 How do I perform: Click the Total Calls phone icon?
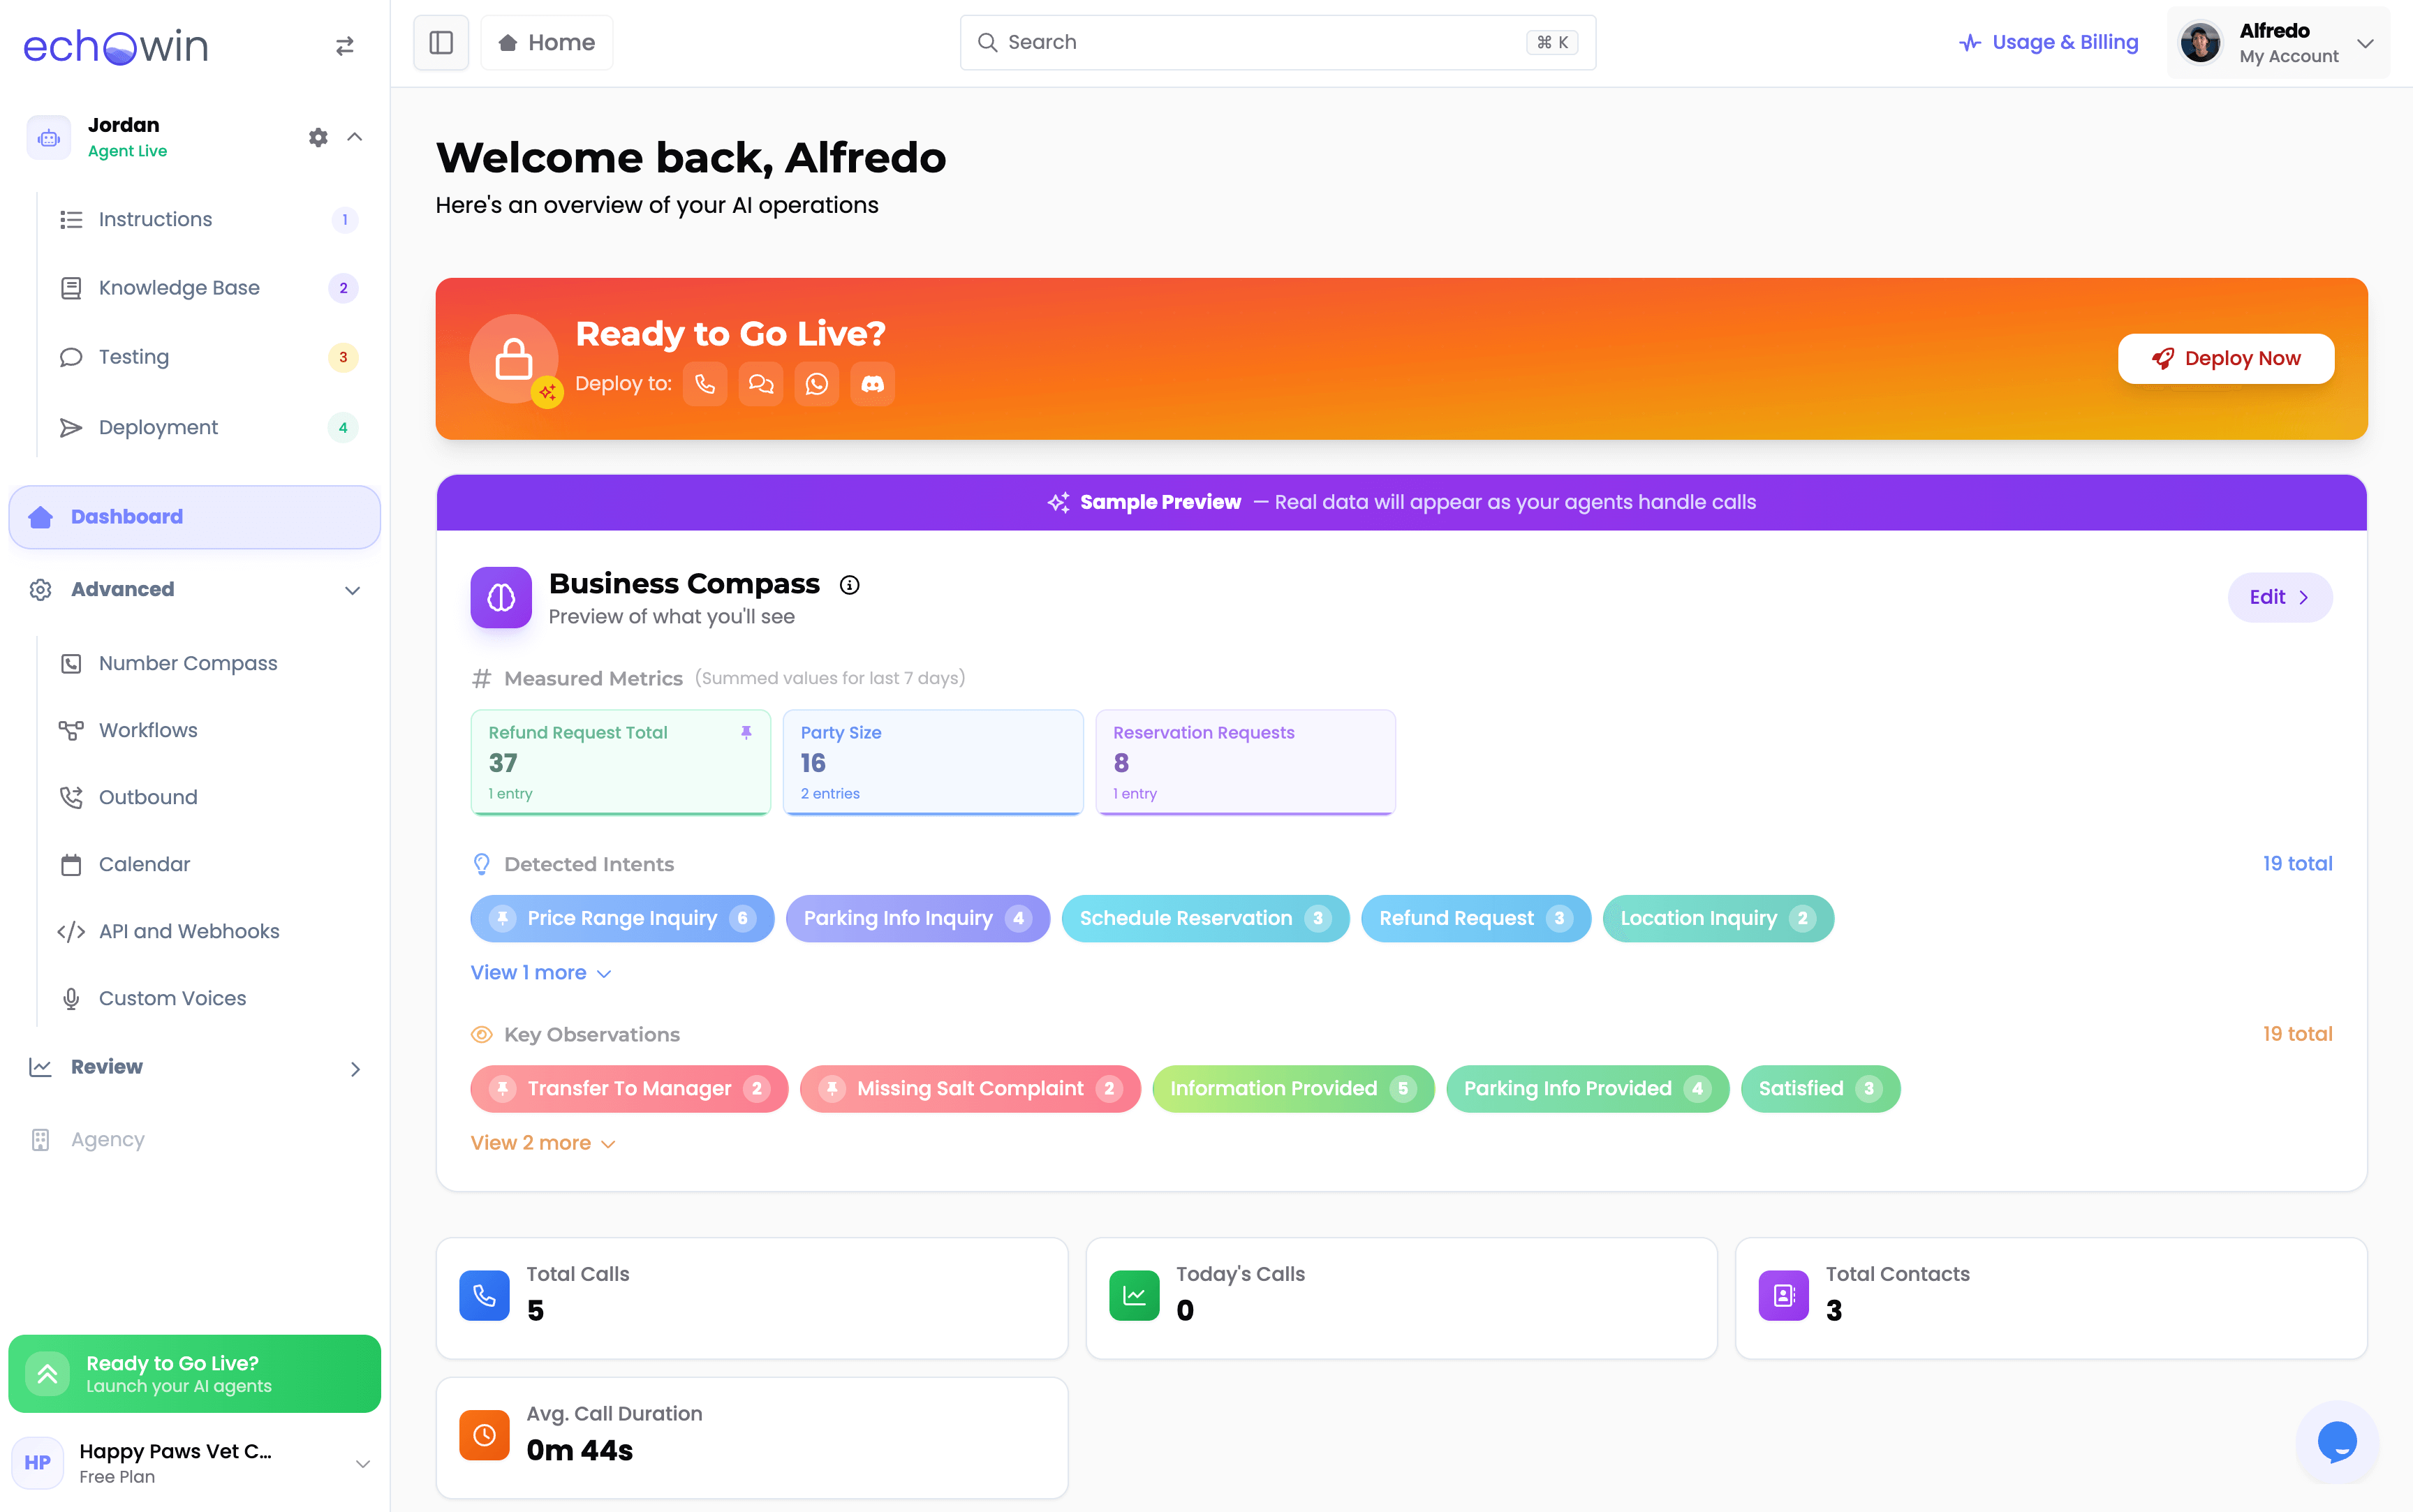485,1296
